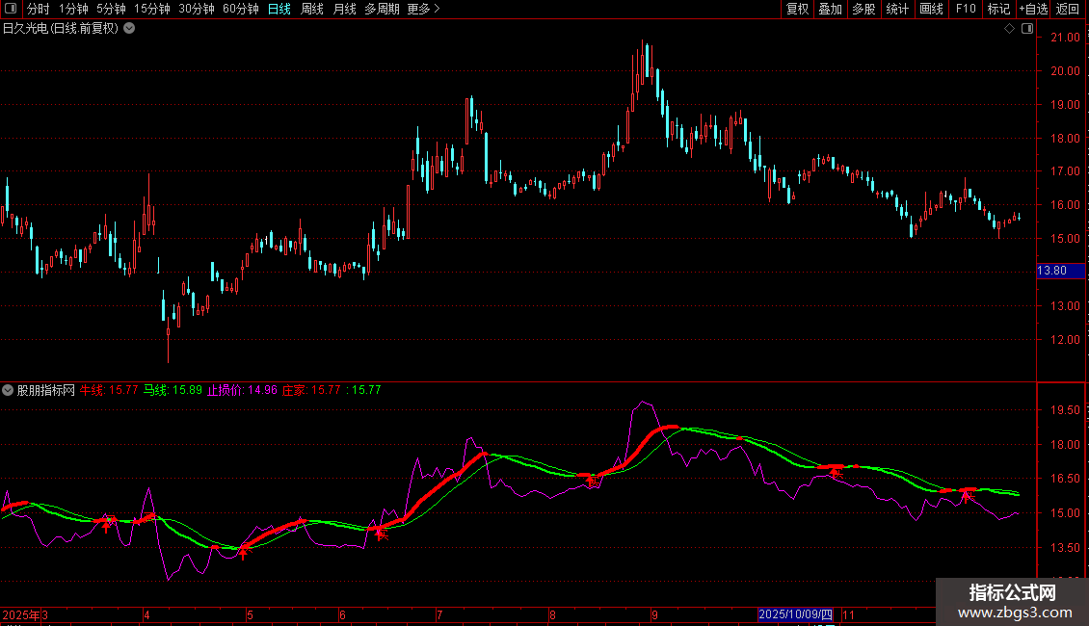Open the F10 company info

966,9
